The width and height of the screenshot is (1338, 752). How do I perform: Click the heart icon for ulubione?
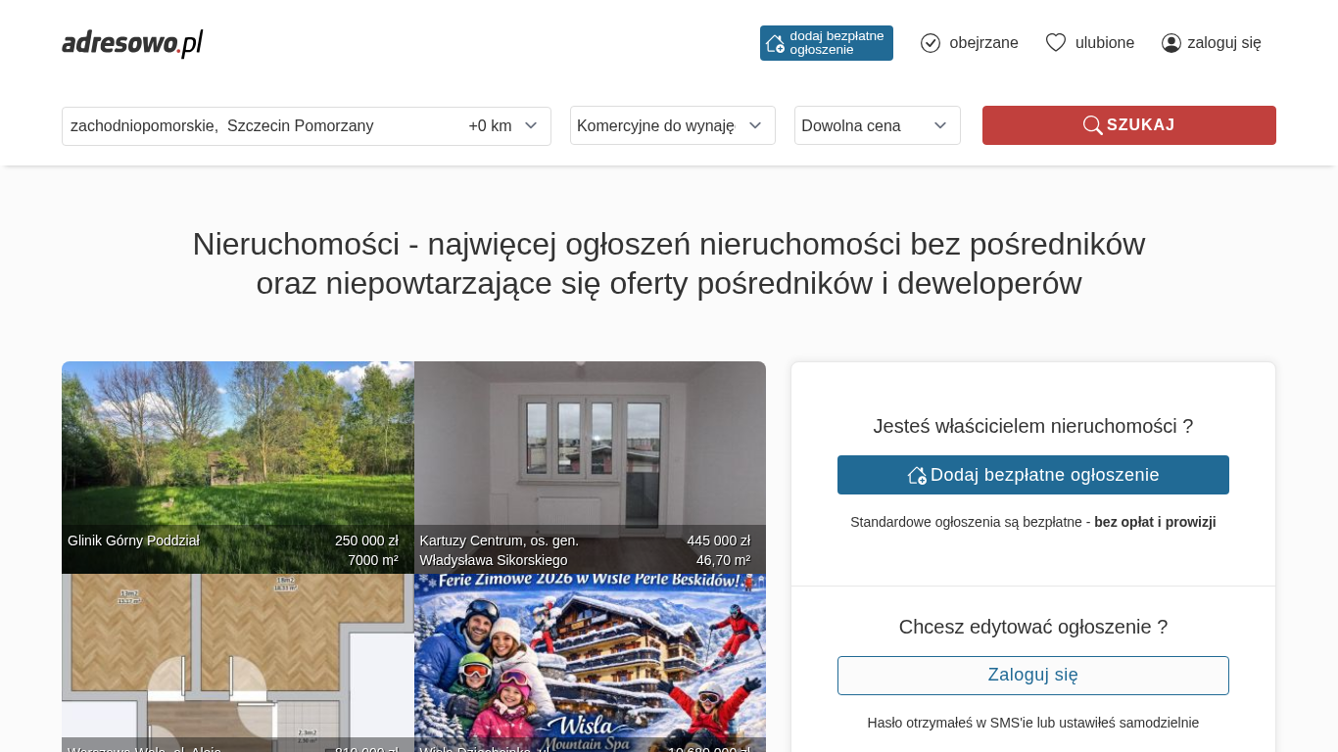(1055, 43)
